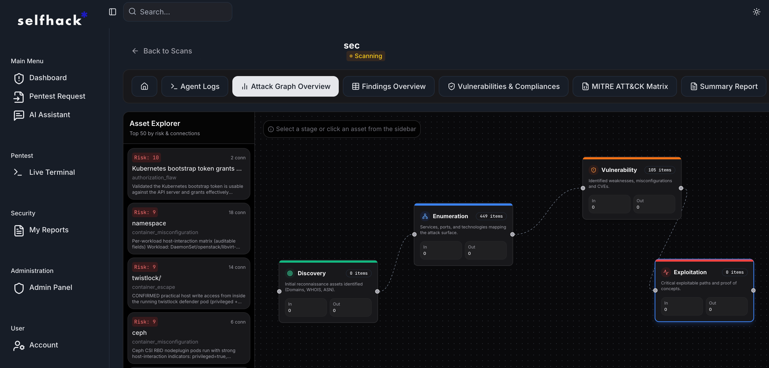Click inside the Search field
Screen dimensions: 769x368
(182, 12)
